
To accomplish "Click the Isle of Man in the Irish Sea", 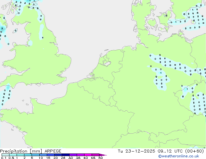I will [x=15, y=31].
